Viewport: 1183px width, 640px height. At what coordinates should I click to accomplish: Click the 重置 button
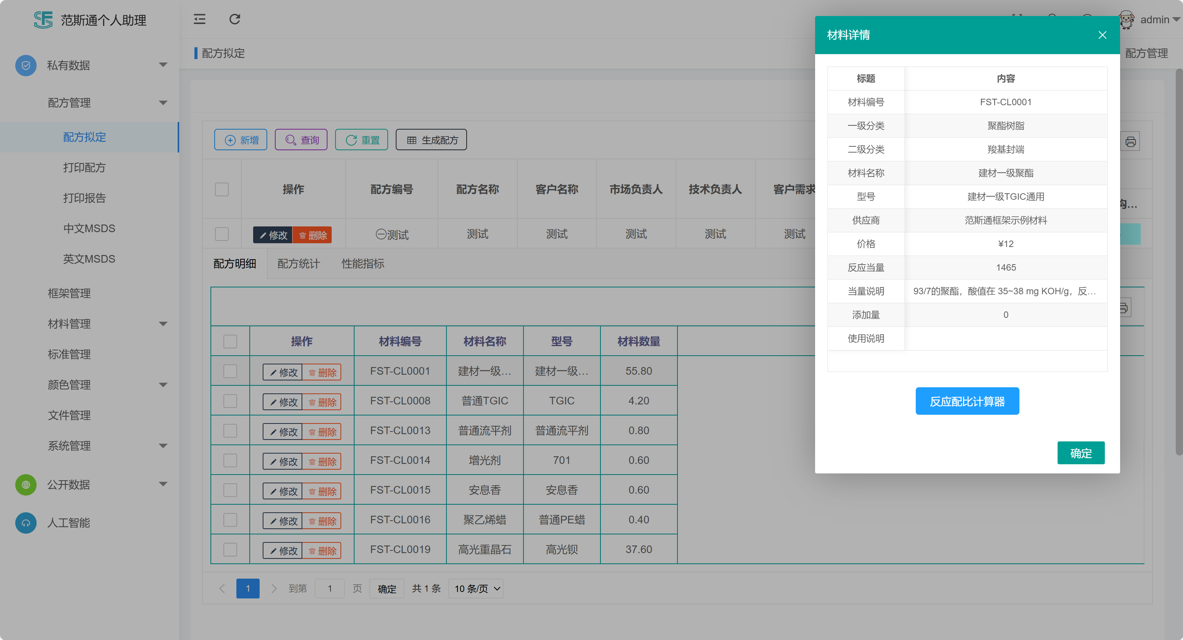pyautogui.click(x=361, y=140)
